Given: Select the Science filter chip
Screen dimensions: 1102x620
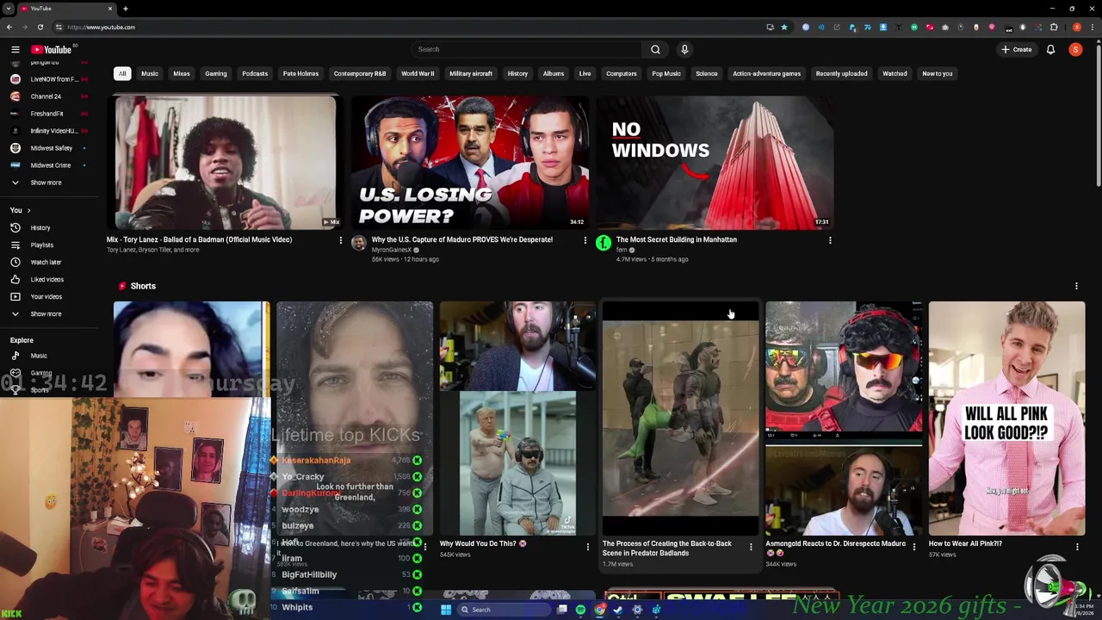Looking at the screenshot, I should coord(707,74).
